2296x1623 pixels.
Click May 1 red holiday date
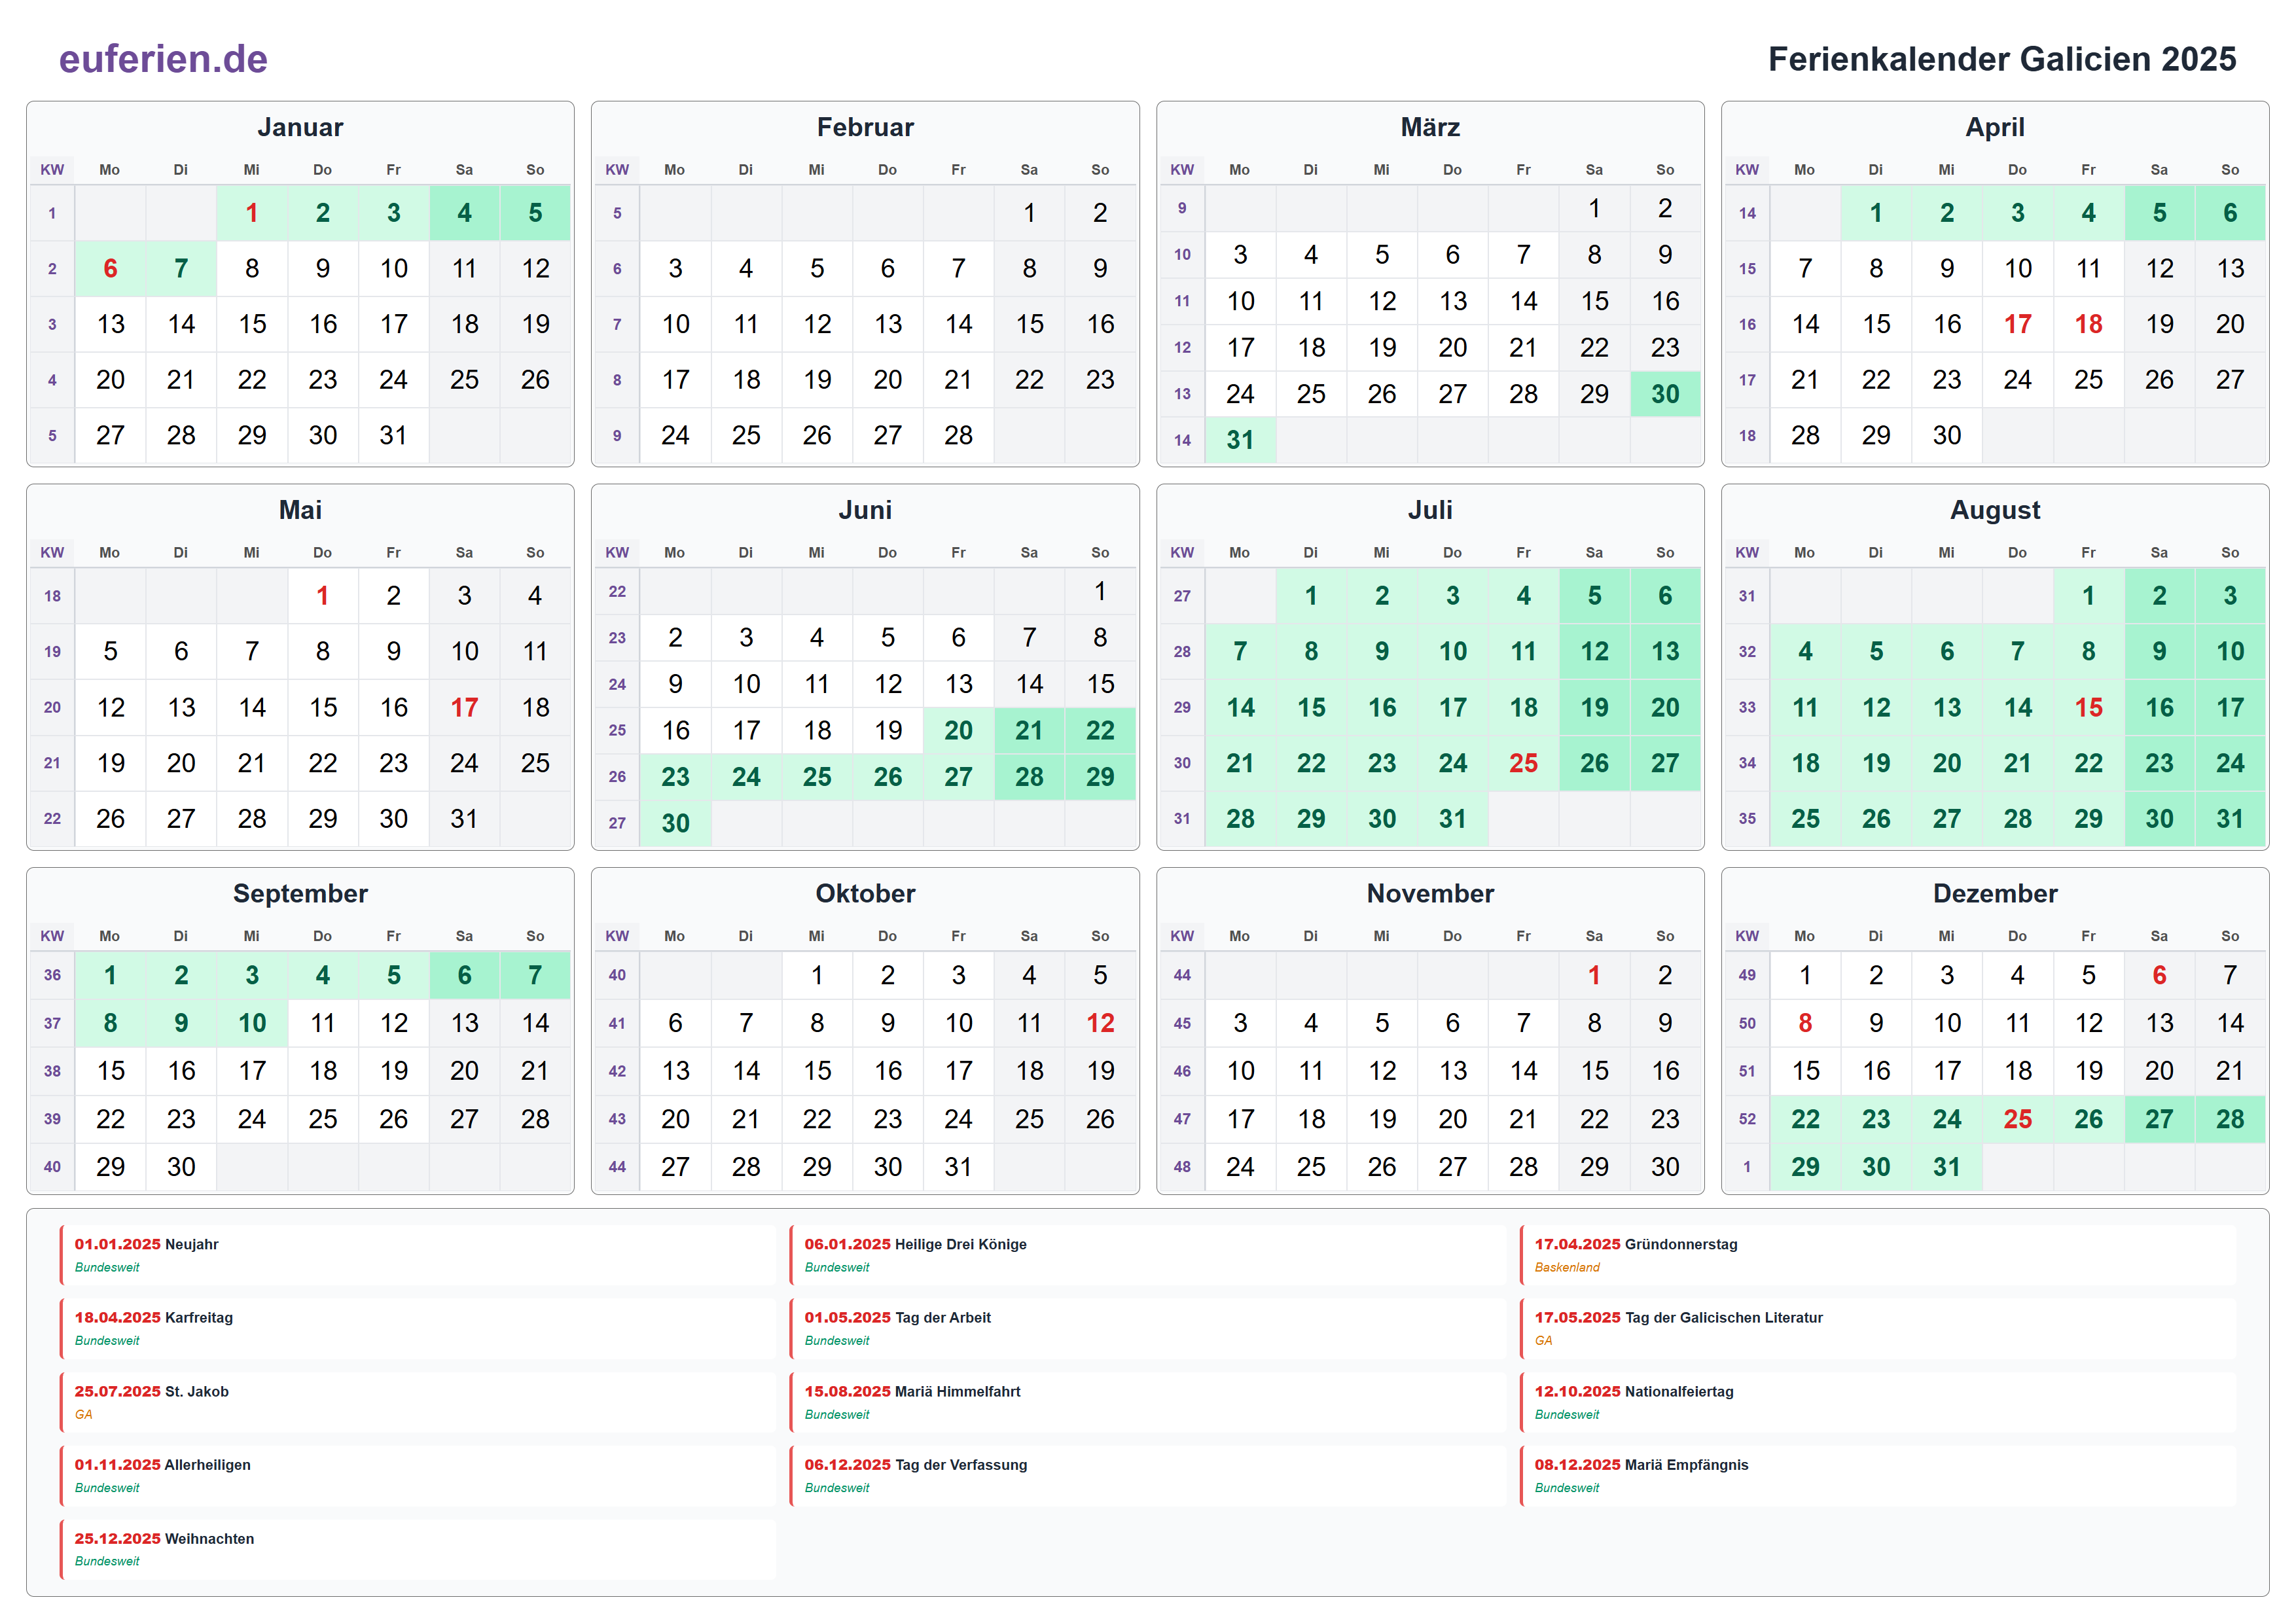(322, 596)
